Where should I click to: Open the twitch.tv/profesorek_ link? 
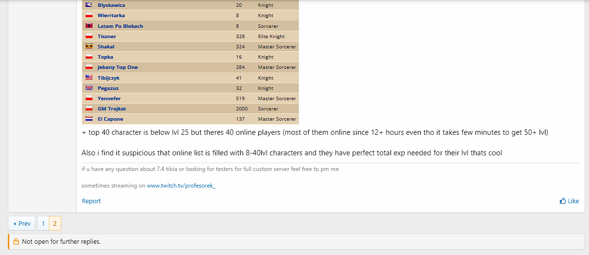tap(181, 186)
